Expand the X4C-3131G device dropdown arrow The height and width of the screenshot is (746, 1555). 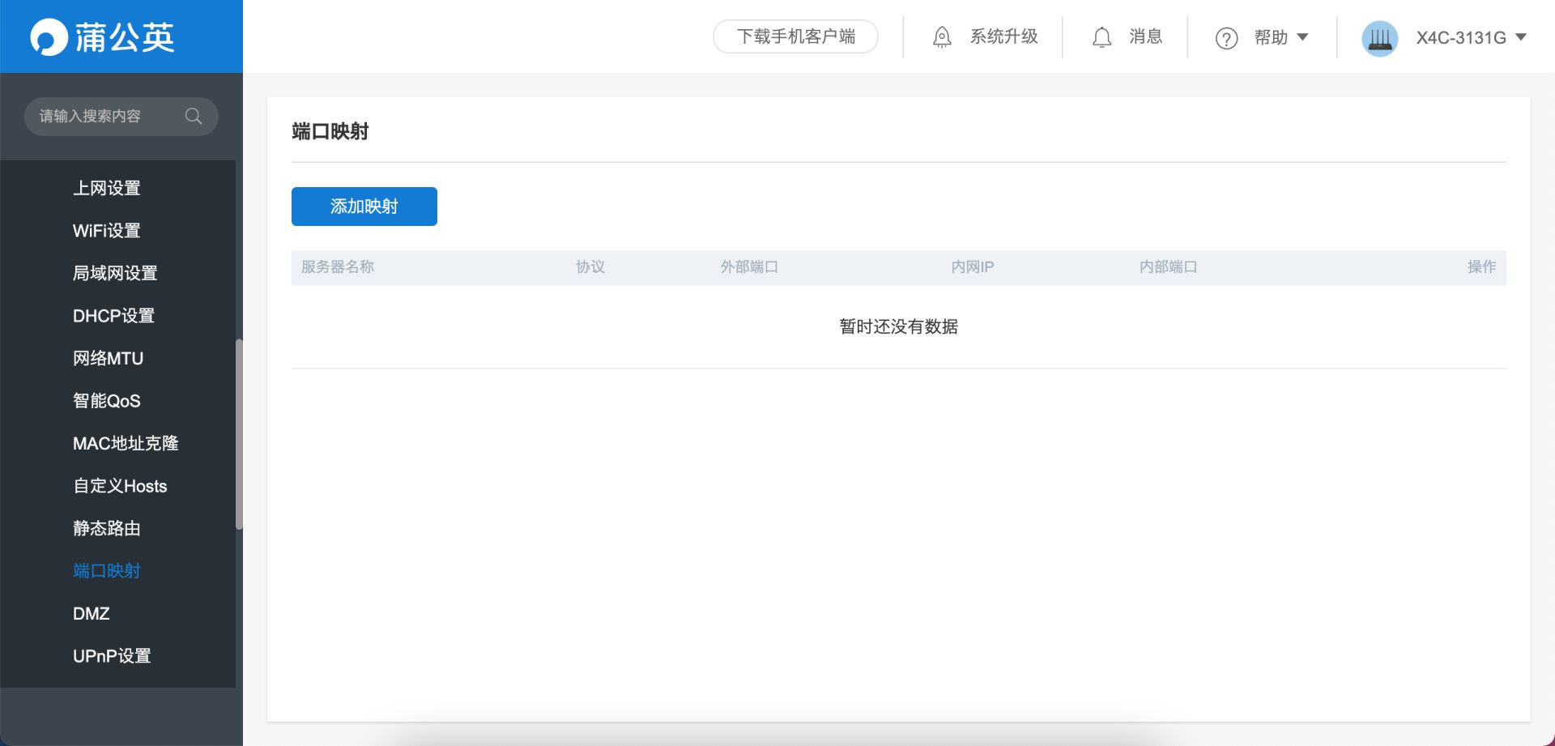(x=1520, y=37)
